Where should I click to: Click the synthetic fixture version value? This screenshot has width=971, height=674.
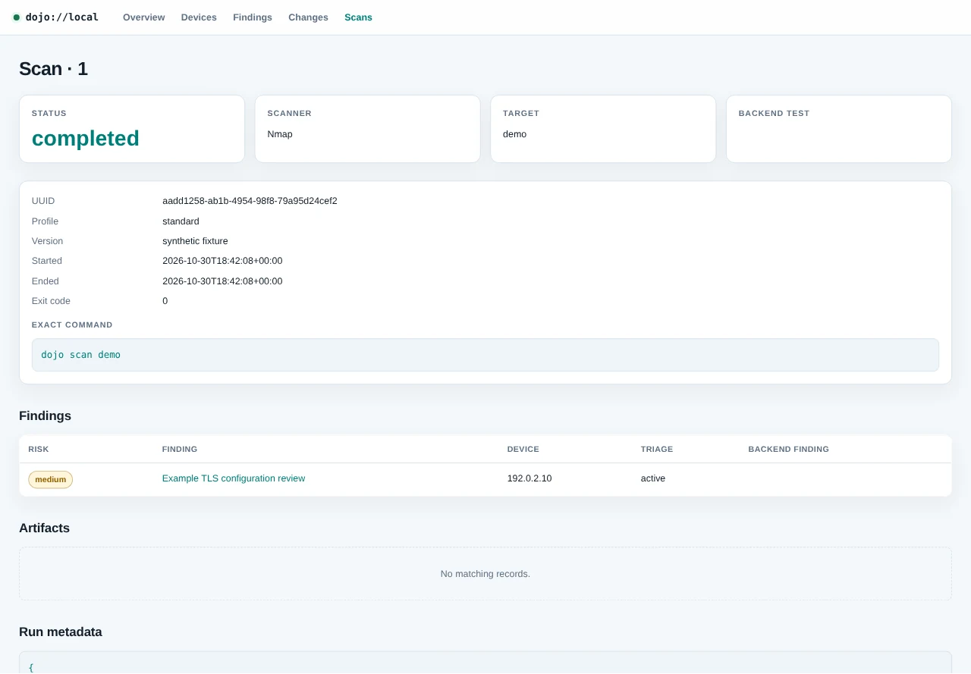(195, 241)
